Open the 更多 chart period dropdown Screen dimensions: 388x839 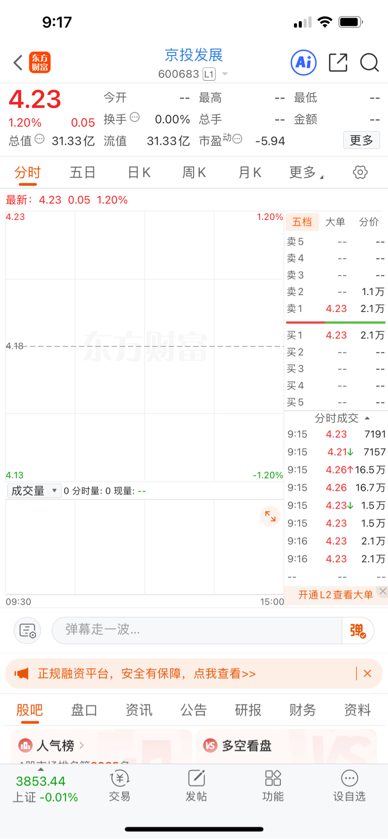(x=306, y=173)
